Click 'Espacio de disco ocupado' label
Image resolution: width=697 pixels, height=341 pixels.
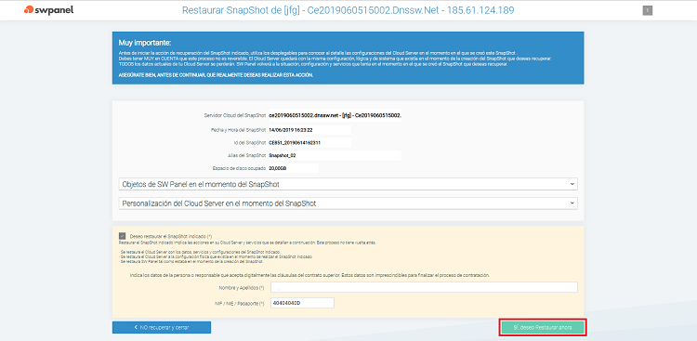click(x=239, y=168)
